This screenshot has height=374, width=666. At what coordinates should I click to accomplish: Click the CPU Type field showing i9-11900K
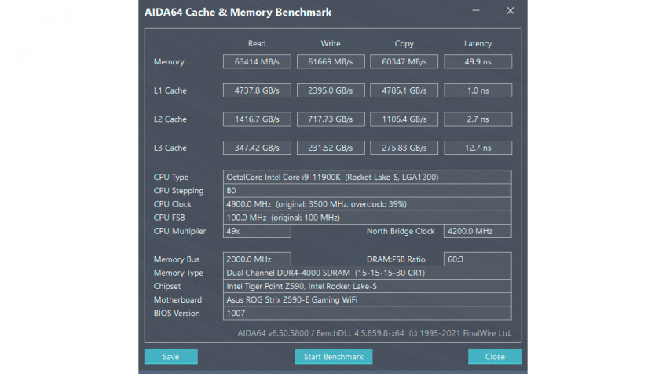click(367, 177)
